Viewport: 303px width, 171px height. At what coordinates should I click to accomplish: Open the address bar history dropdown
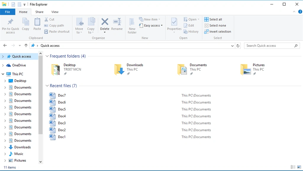click(x=232, y=46)
